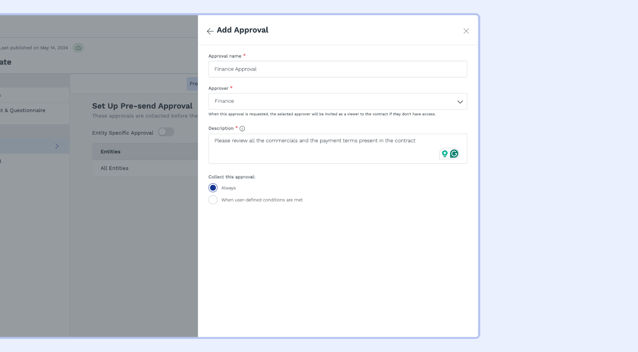Image resolution: width=638 pixels, height=352 pixels.
Task: Click the Pre-send tab button
Action: coord(193,84)
